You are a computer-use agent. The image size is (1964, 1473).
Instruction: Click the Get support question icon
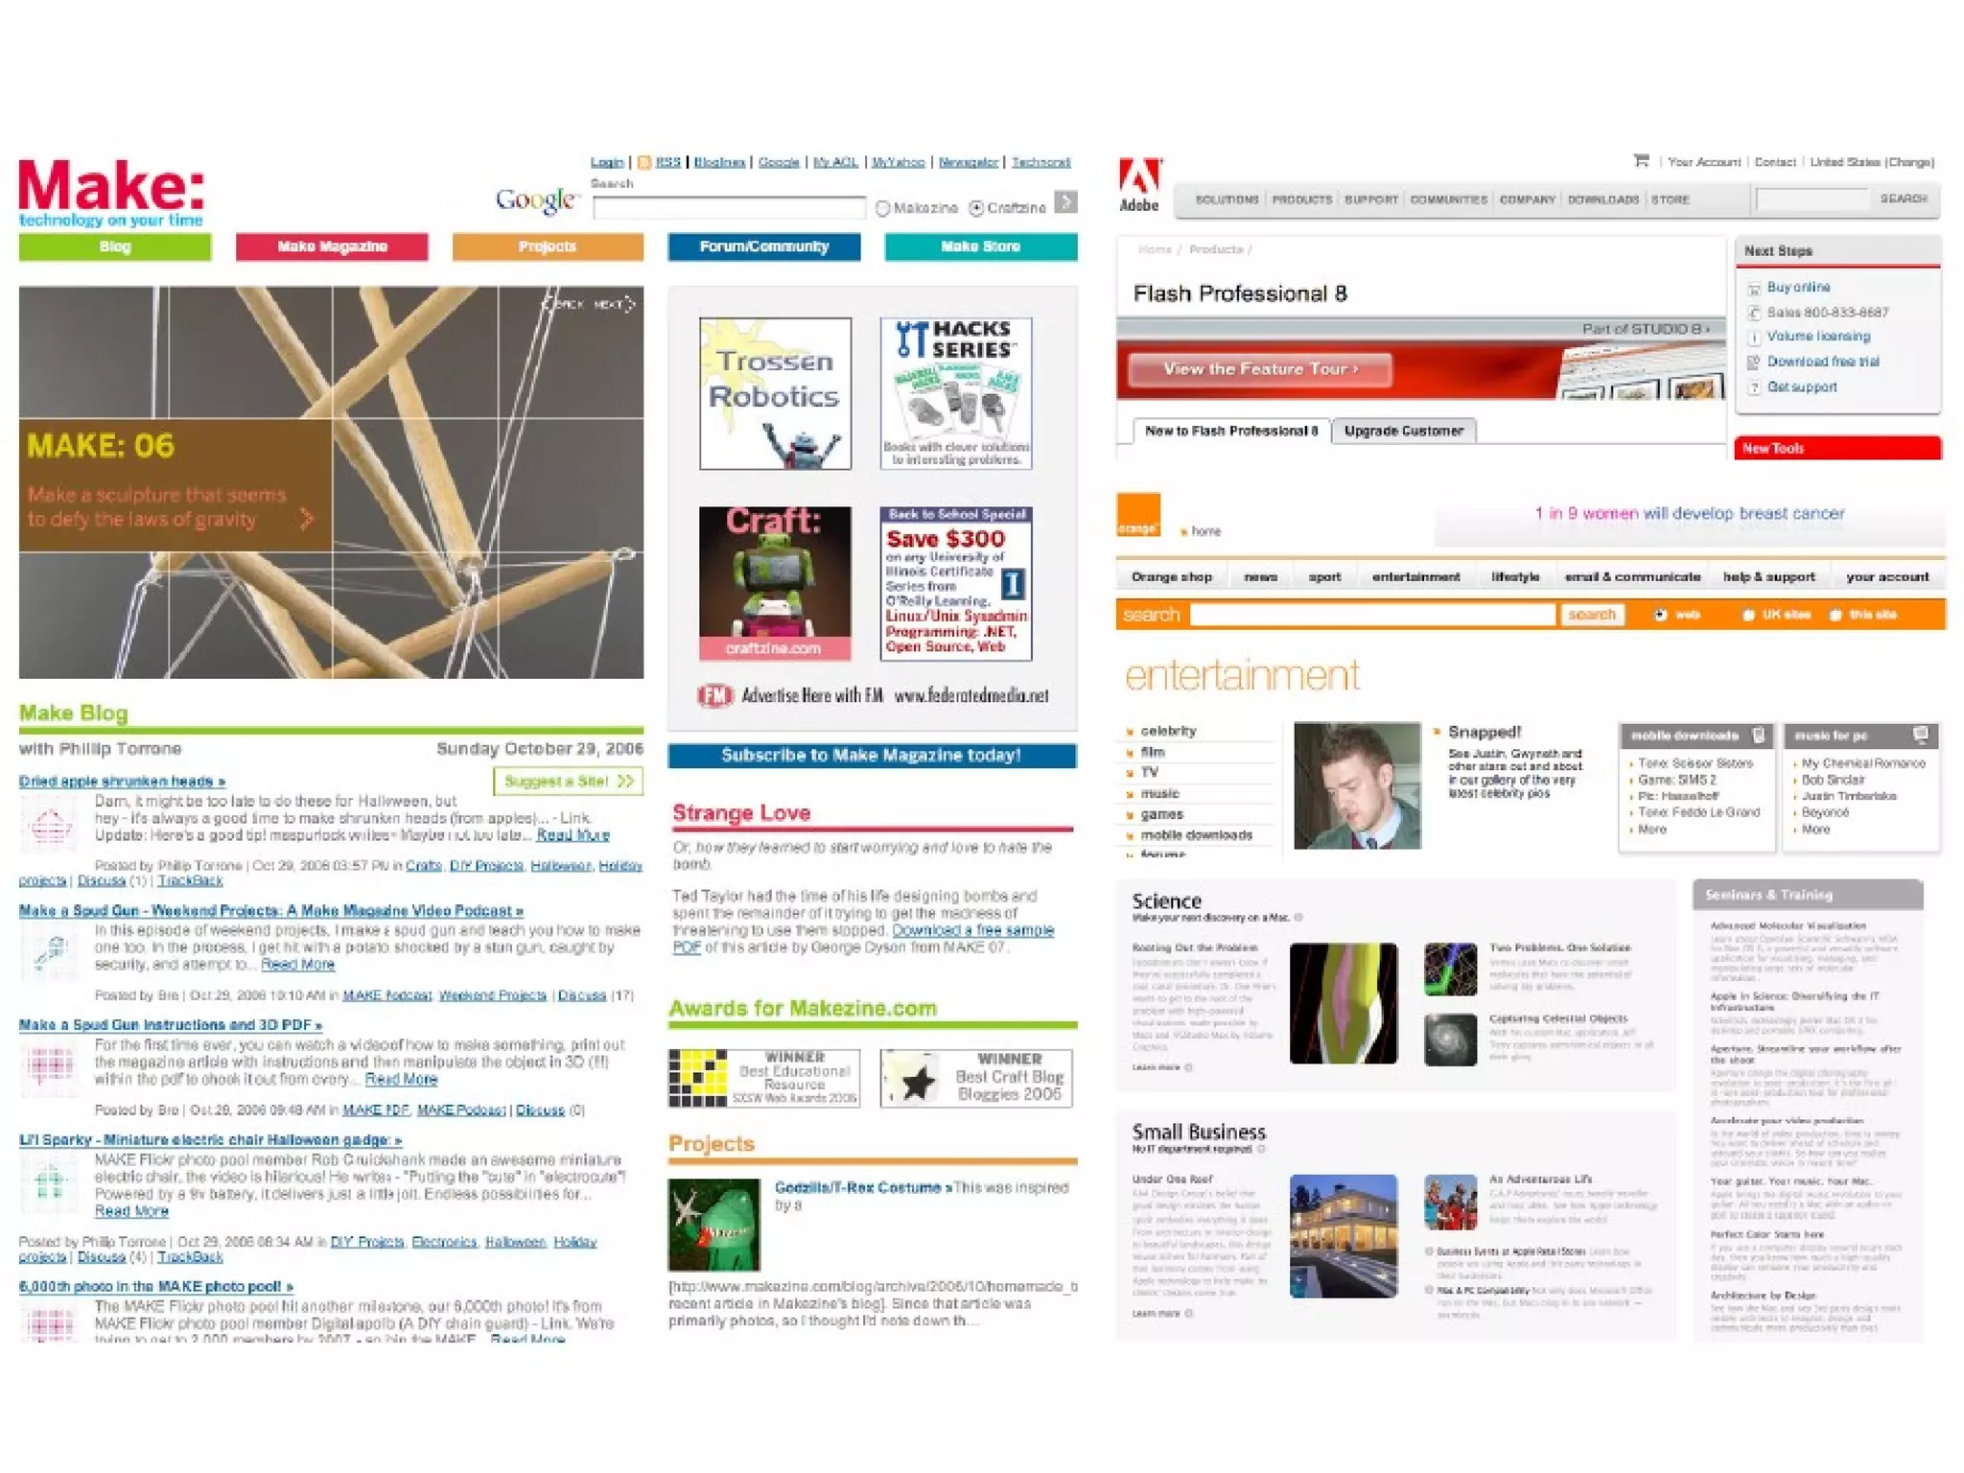click(x=1754, y=387)
